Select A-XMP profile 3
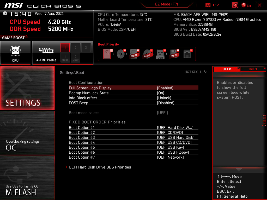267x200 pixels. coord(86,48)
